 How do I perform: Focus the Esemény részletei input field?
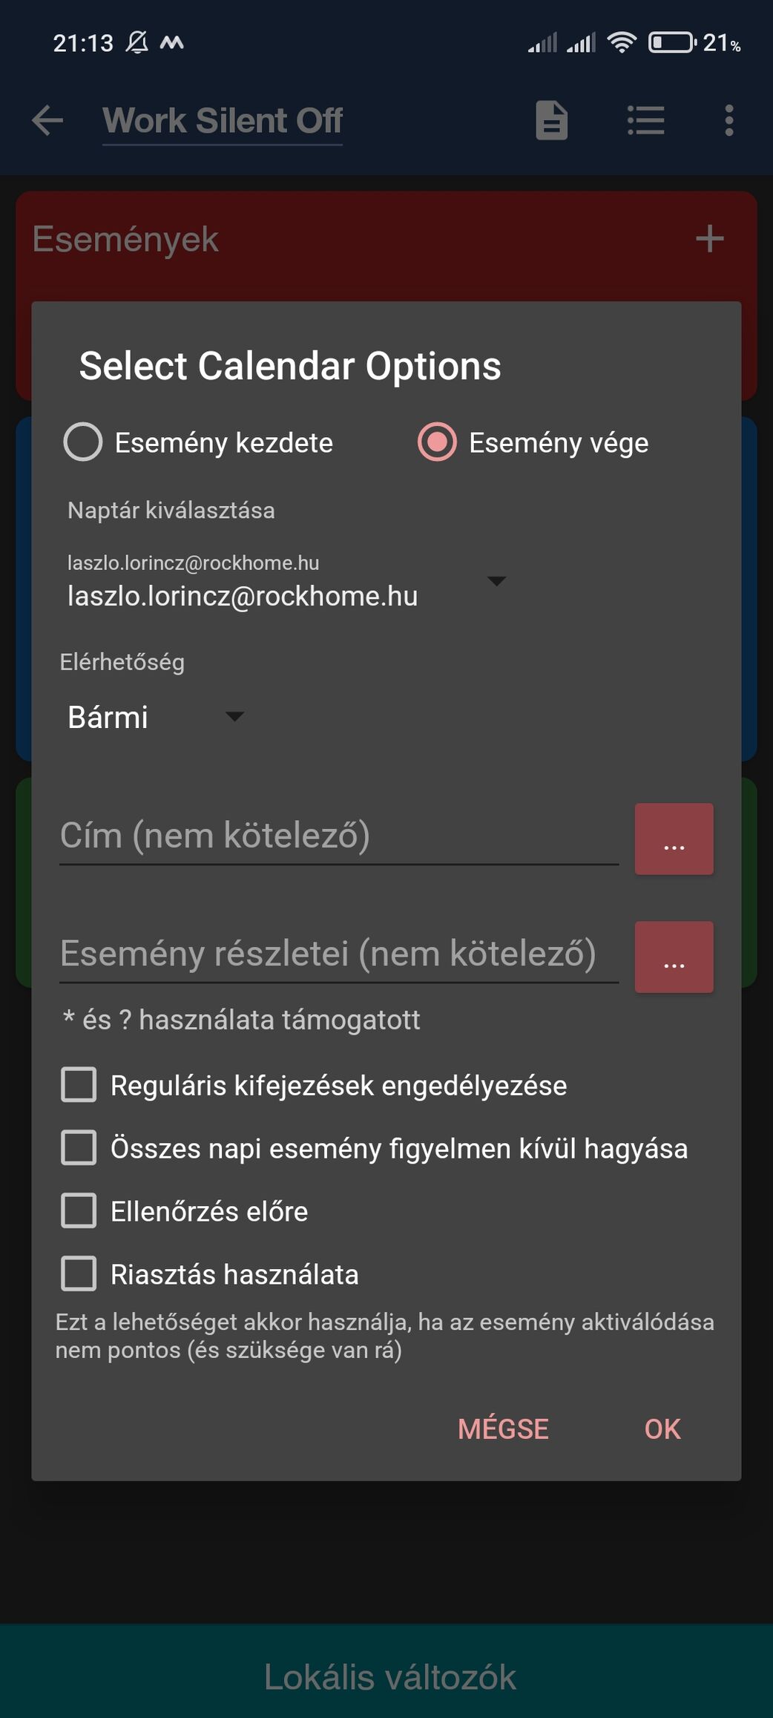(x=338, y=954)
